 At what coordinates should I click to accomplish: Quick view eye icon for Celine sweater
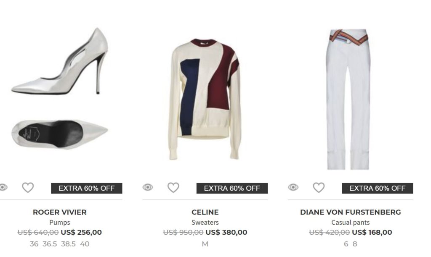148,187
